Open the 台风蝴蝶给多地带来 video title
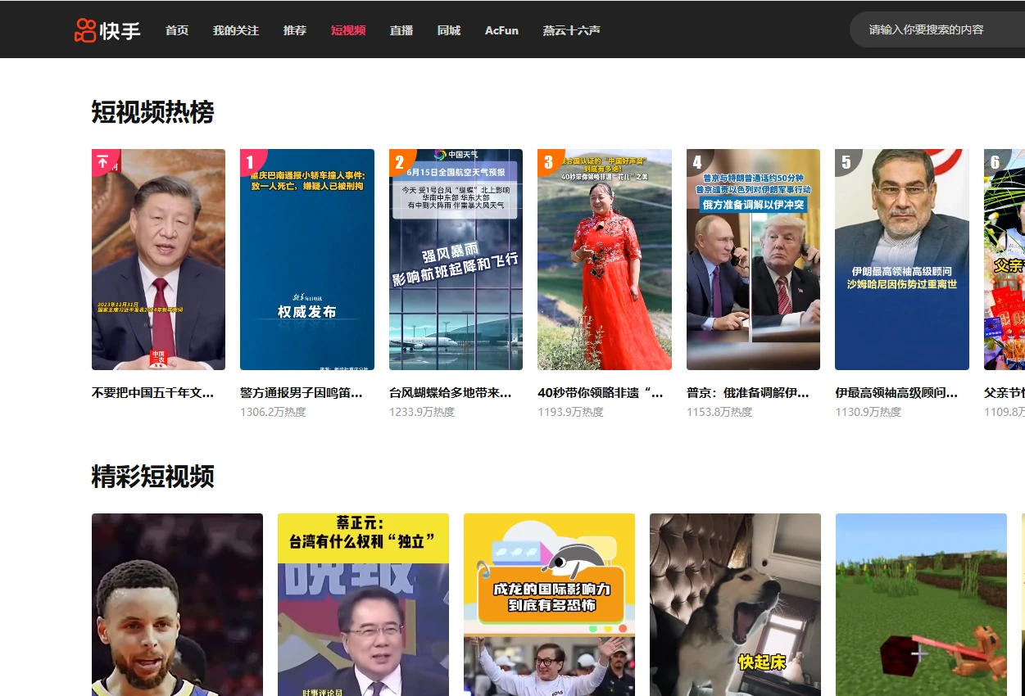The height and width of the screenshot is (696, 1025). pos(450,393)
